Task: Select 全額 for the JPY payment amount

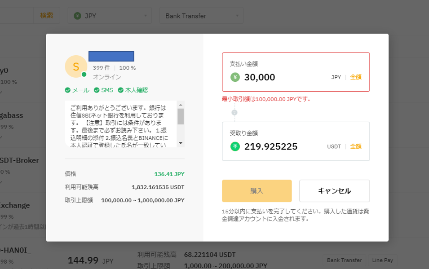Action: point(356,77)
